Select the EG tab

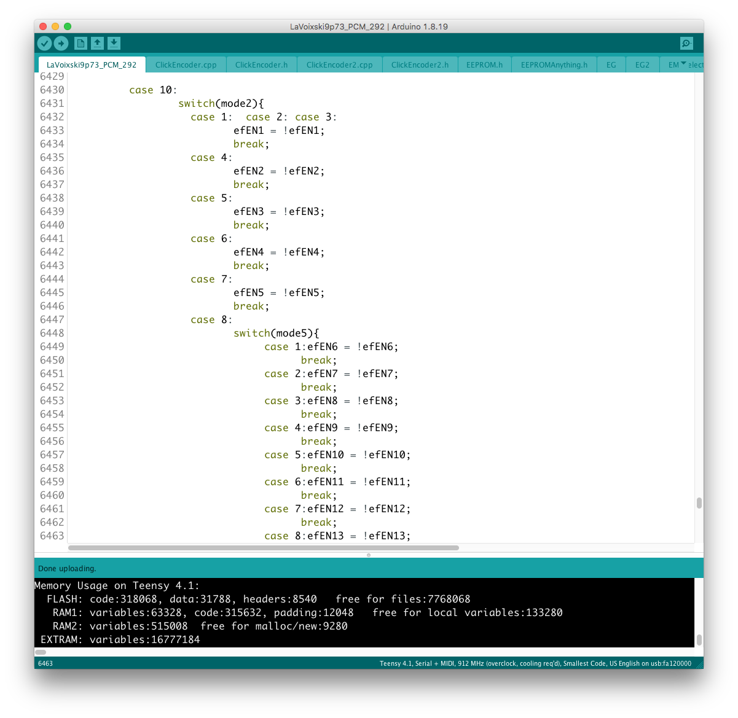tap(611, 64)
